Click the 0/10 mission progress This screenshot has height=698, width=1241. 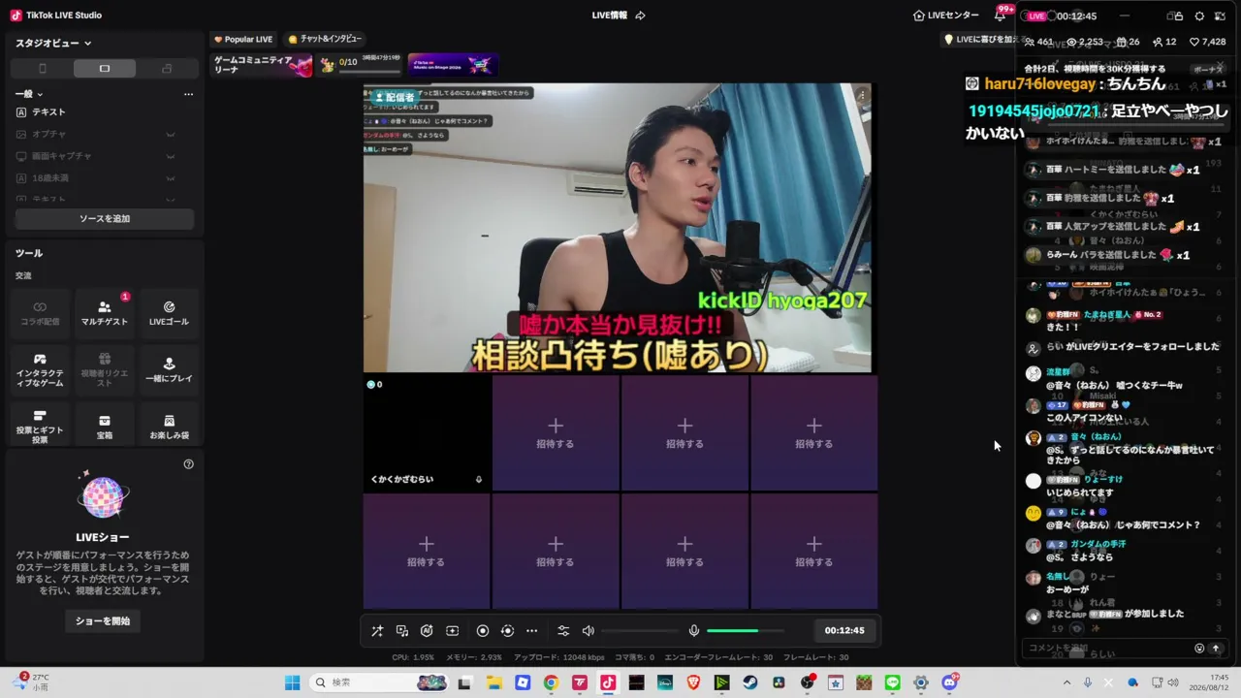point(361,65)
